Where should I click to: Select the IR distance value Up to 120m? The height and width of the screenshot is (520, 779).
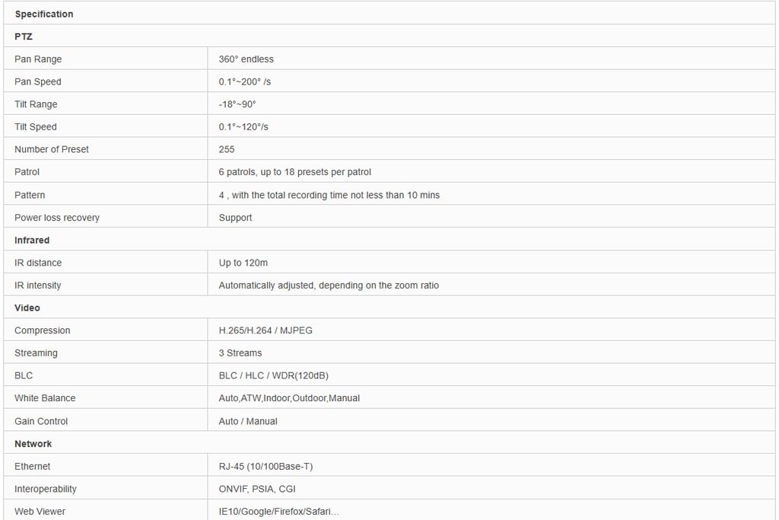click(243, 263)
